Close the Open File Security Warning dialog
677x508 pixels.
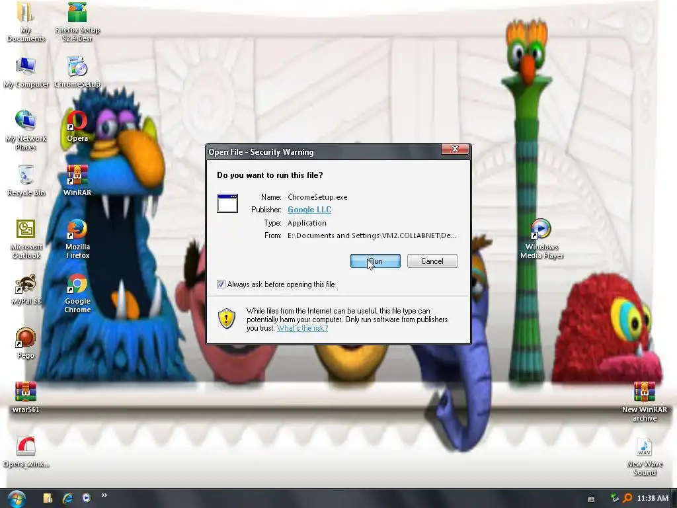(x=455, y=149)
